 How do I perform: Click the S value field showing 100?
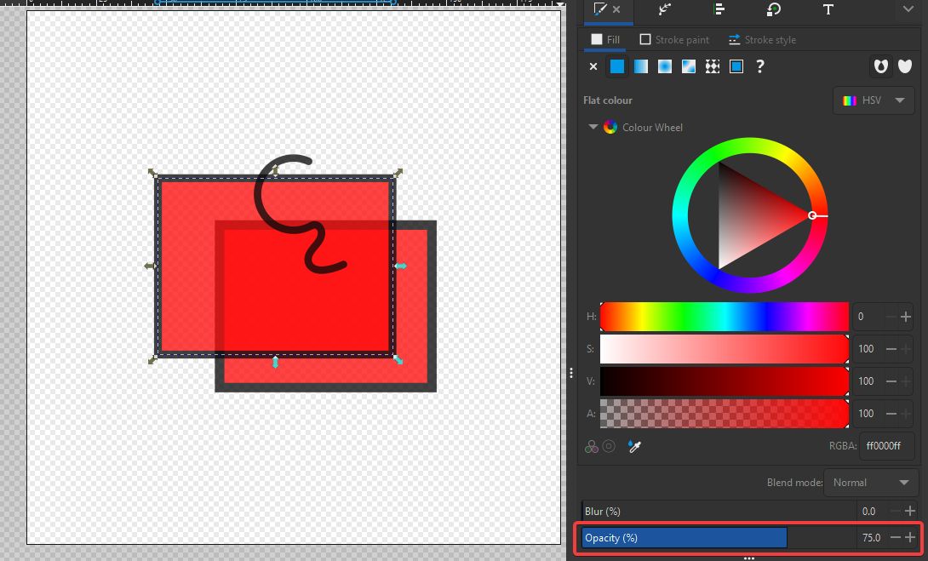(x=868, y=349)
